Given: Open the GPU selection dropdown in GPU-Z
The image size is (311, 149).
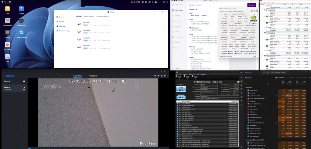Looking at the screenshot, I should coord(231,56).
